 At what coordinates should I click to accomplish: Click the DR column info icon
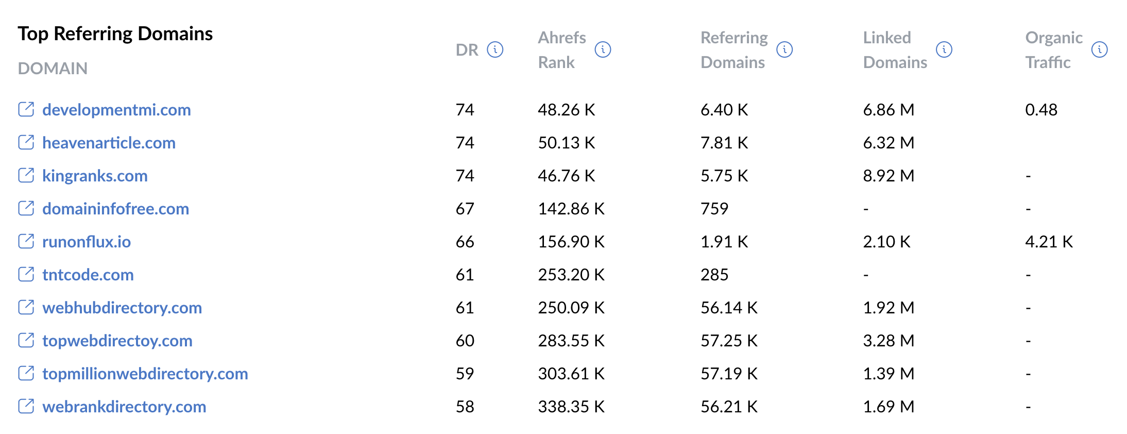(x=495, y=50)
